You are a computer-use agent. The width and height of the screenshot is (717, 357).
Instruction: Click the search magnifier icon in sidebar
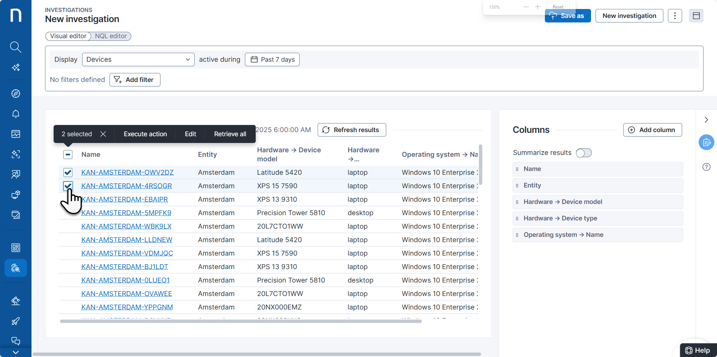tap(15, 47)
